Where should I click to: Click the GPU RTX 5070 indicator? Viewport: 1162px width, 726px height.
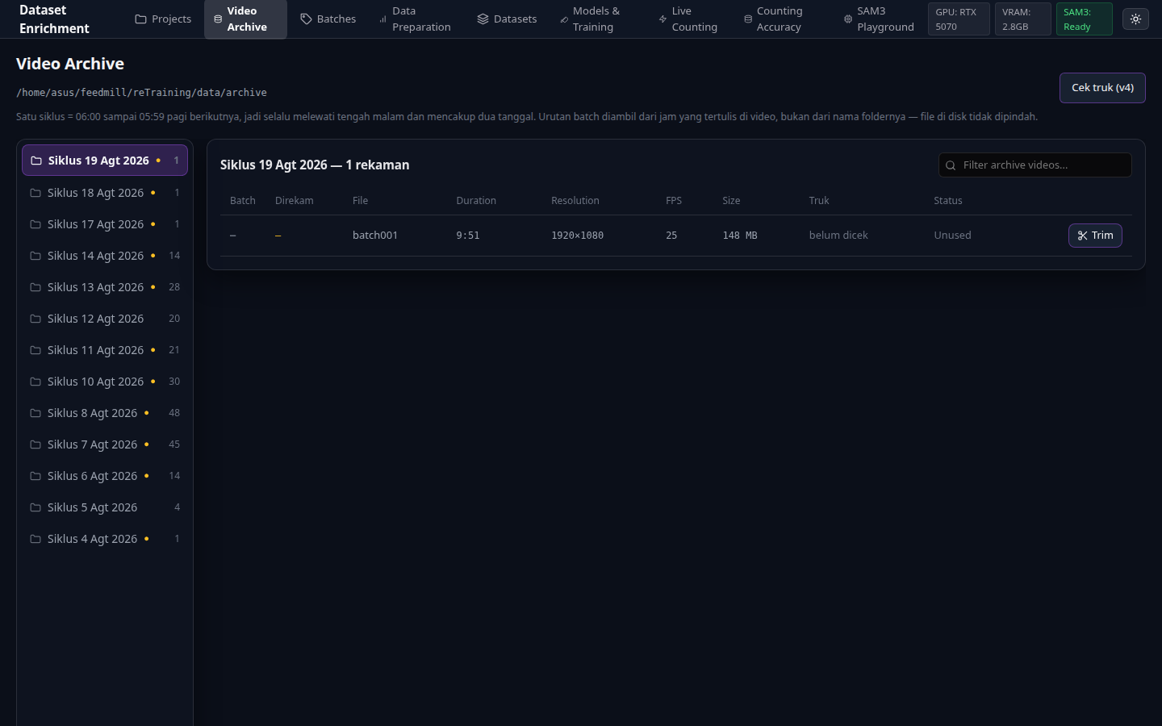tap(959, 19)
